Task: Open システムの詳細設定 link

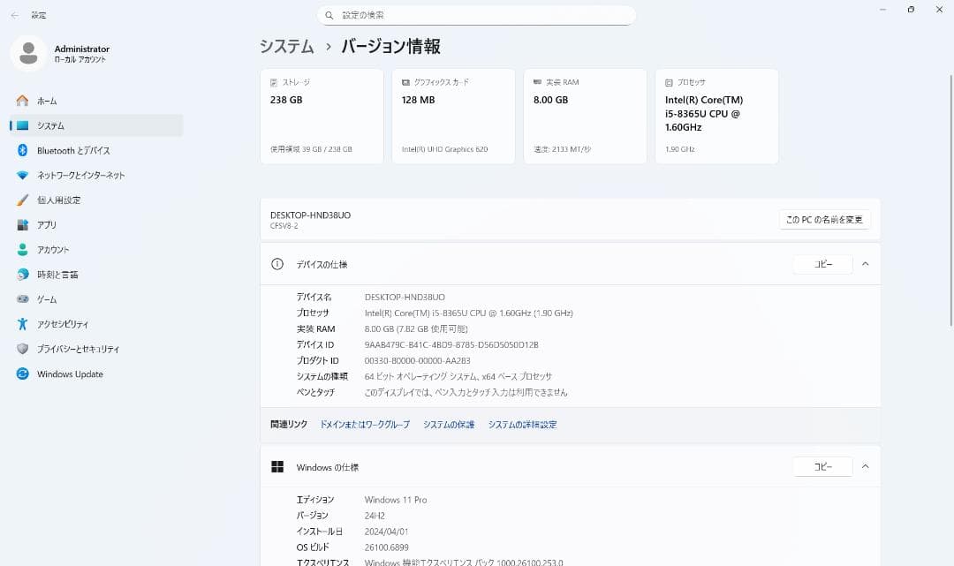Action: pyautogui.click(x=523, y=425)
